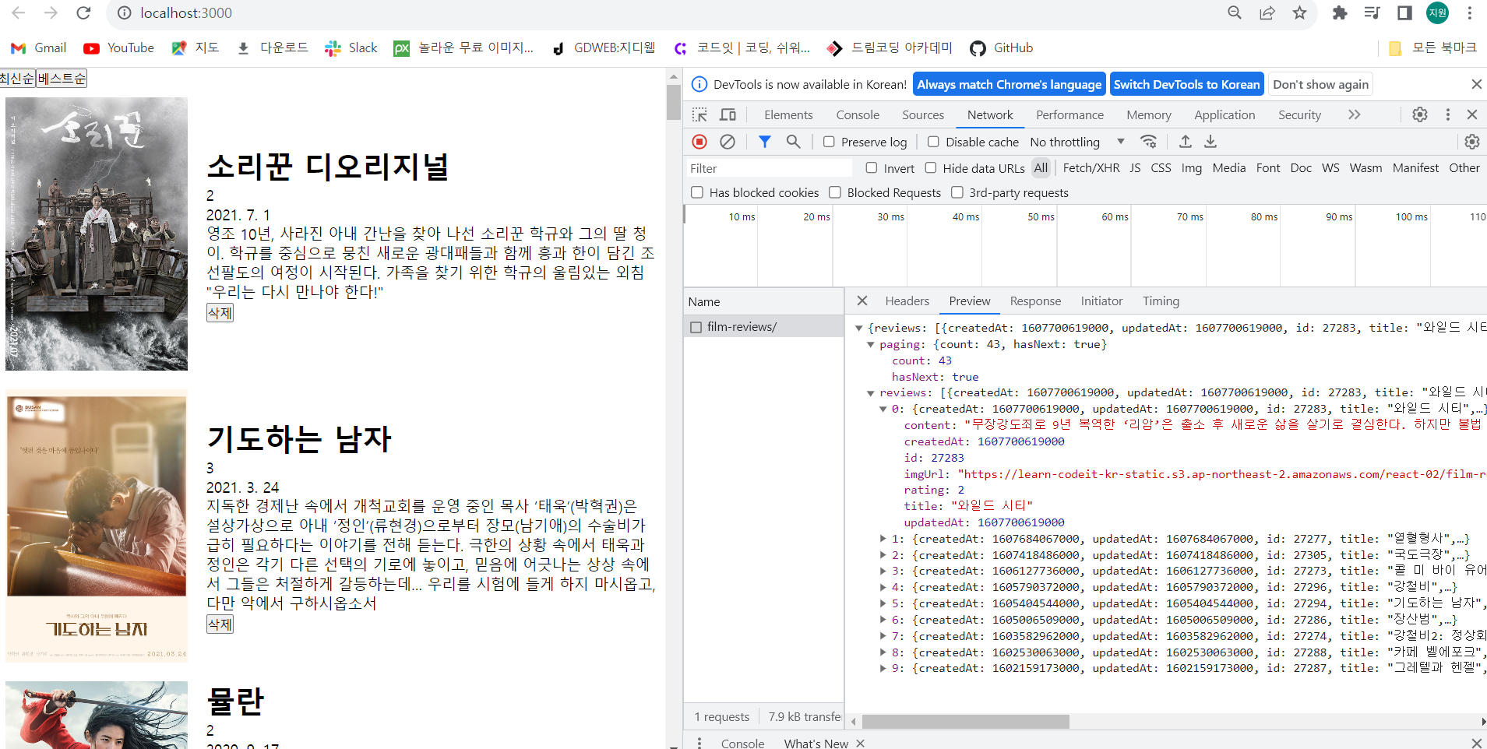Filter requests by Fetch/XHR type

coord(1091,168)
